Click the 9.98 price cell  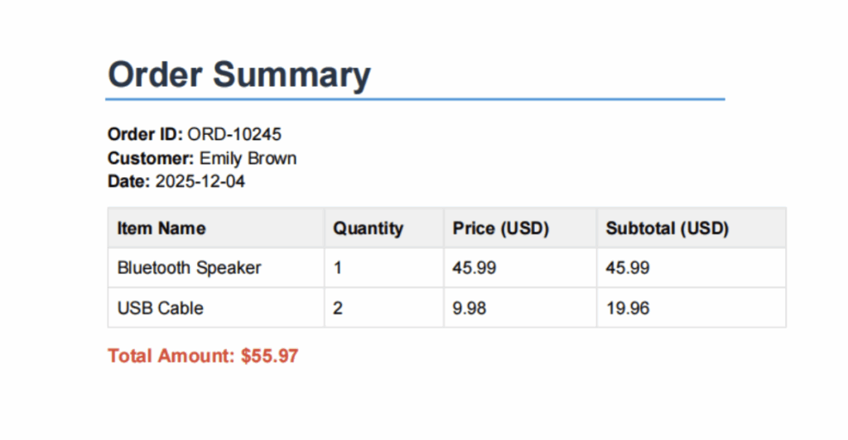pyautogui.click(x=469, y=308)
